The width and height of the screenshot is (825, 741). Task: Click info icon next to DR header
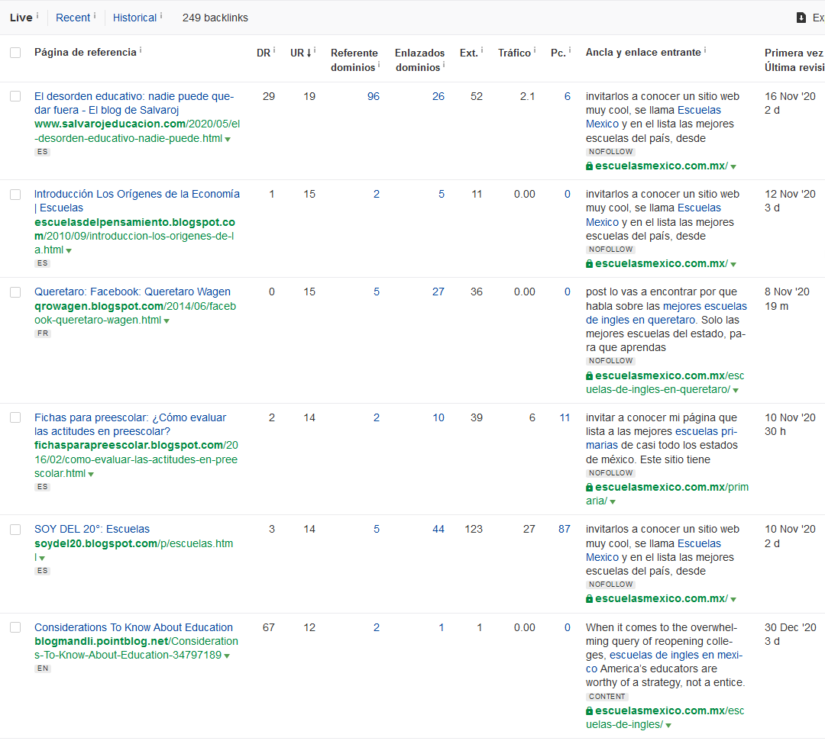274,50
